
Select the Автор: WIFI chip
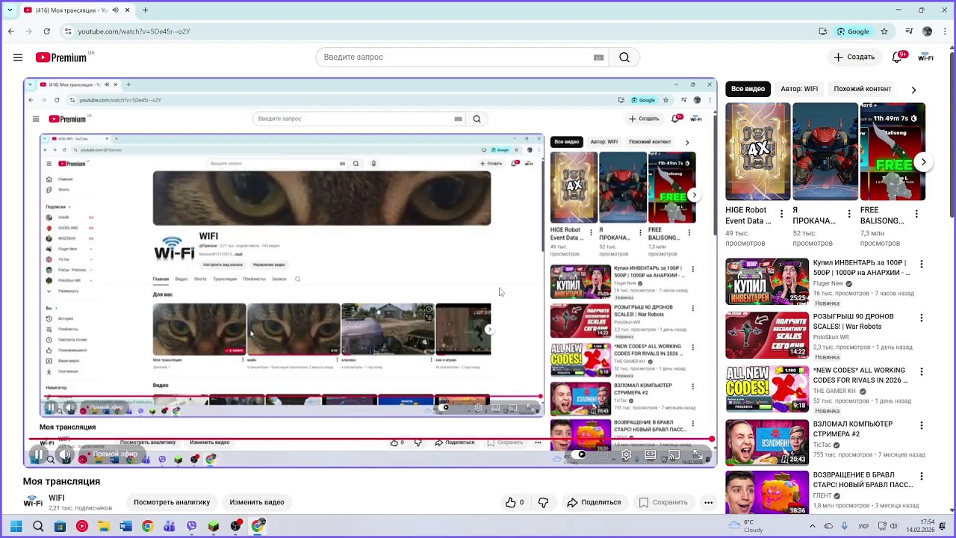[x=799, y=89]
